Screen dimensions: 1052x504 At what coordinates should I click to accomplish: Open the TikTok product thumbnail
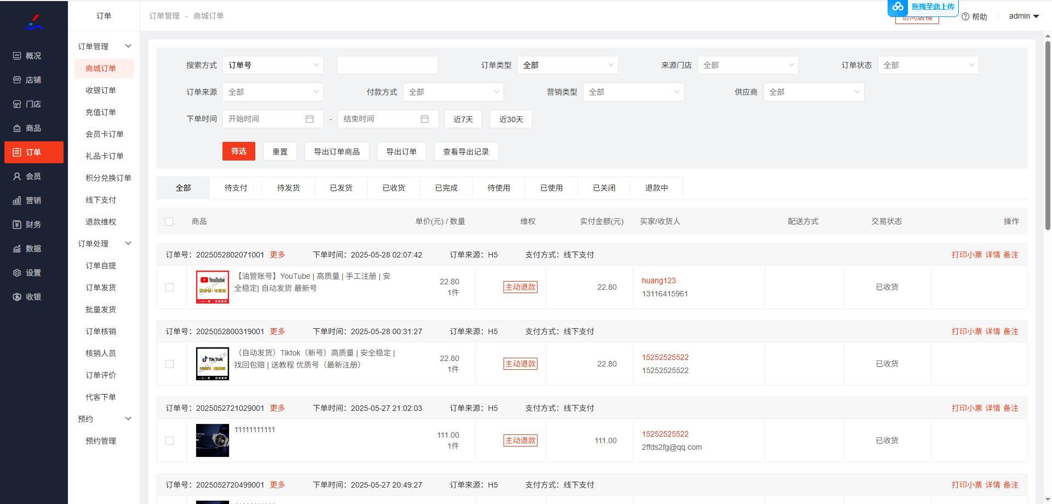tap(213, 364)
